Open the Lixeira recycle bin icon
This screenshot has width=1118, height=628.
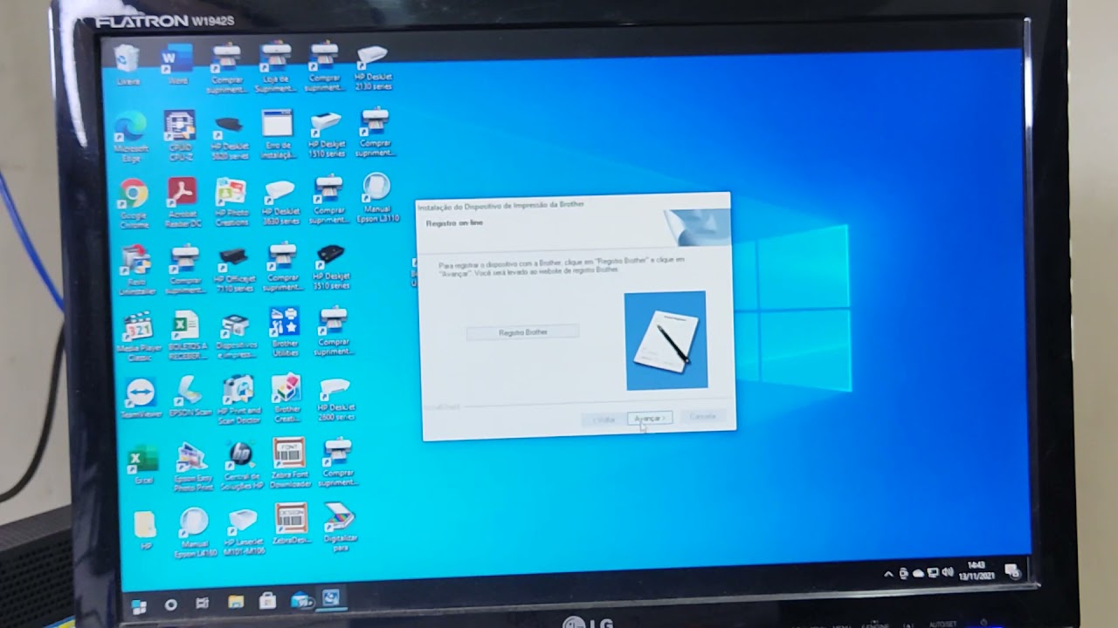click(128, 65)
